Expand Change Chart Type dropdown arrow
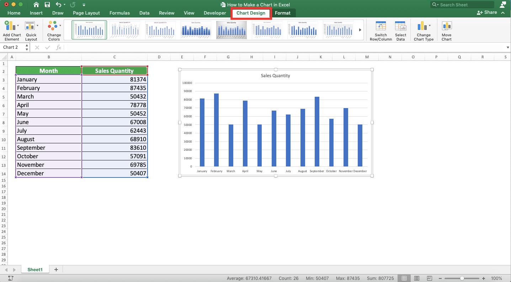 [430, 26]
